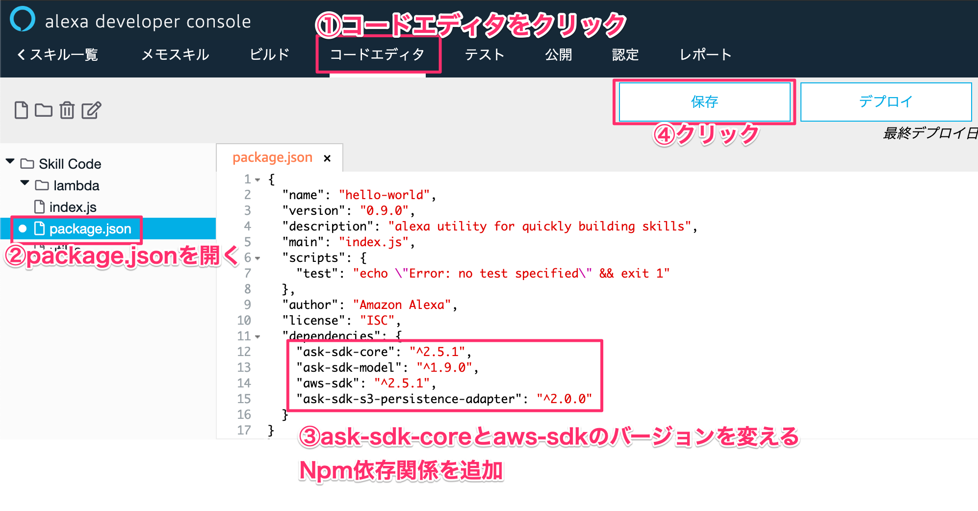
Task: Create a new file with the file icon
Action: pos(21,110)
